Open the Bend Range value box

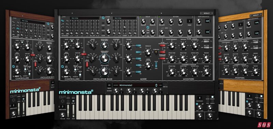(62, 107)
